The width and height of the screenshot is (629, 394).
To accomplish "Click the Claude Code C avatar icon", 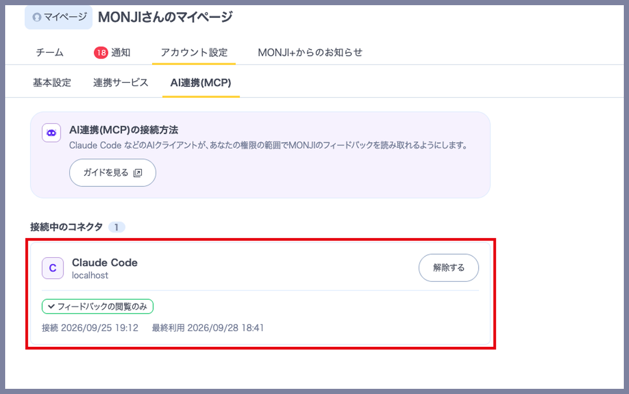I will pos(52,268).
